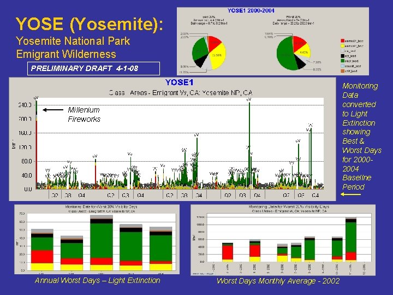This screenshot has width=393, height=295.
Task: Click the orange soil legend swatch
Action: 342,71
